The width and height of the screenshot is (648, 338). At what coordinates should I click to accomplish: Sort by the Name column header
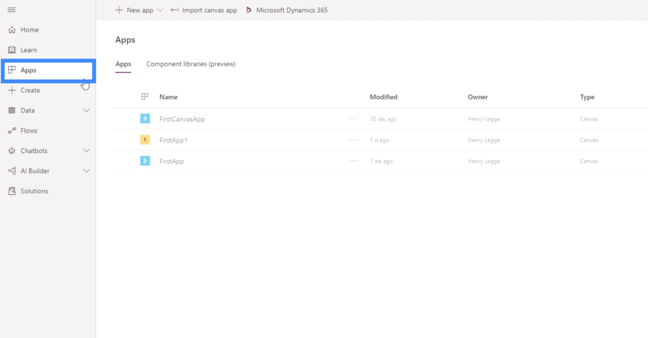point(169,97)
